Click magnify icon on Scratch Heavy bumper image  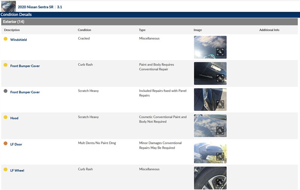tap(220, 104)
